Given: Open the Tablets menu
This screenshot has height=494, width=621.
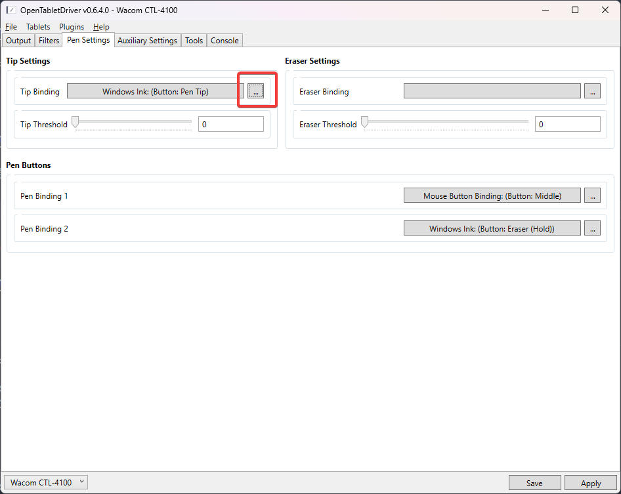Looking at the screenshot, I should point(38,26).
